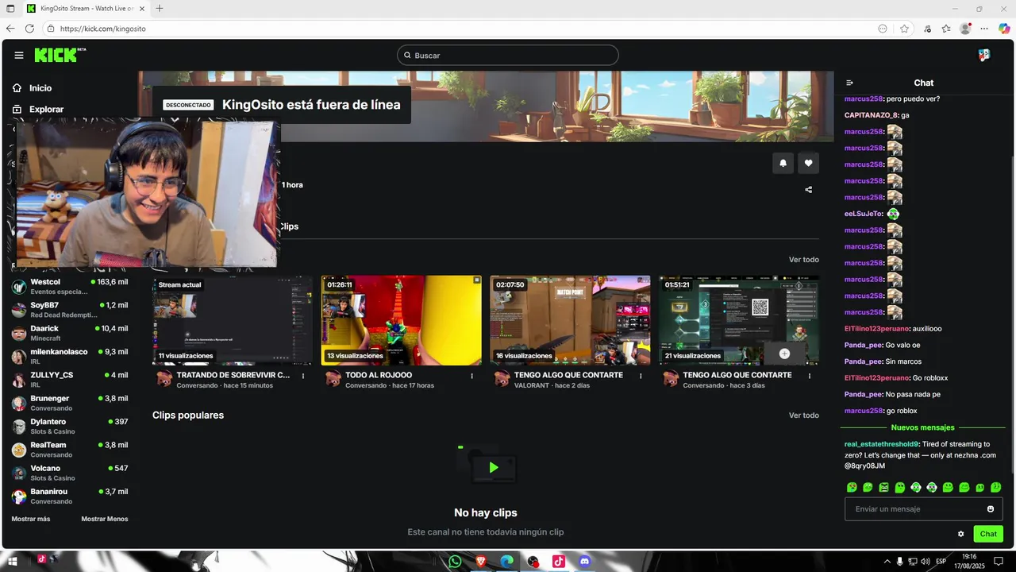1016x572 pixels.
Task: Open three-dot menu of VALORANT video
Action: click(641, 376)
